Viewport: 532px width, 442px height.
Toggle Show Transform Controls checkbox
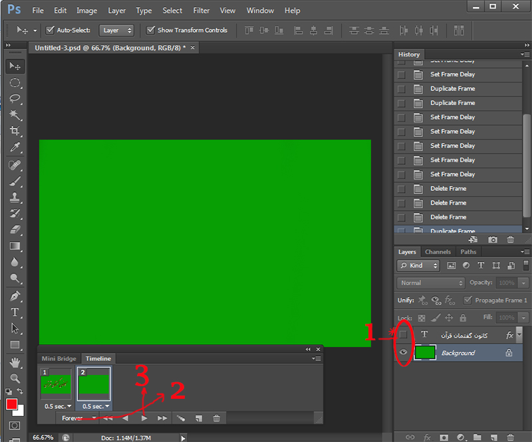tap(150, 30)
